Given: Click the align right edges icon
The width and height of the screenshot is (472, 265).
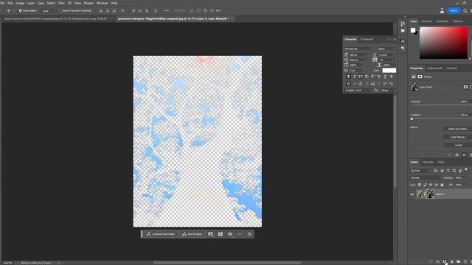Looking at the screenshot, I should coord(114,10).
